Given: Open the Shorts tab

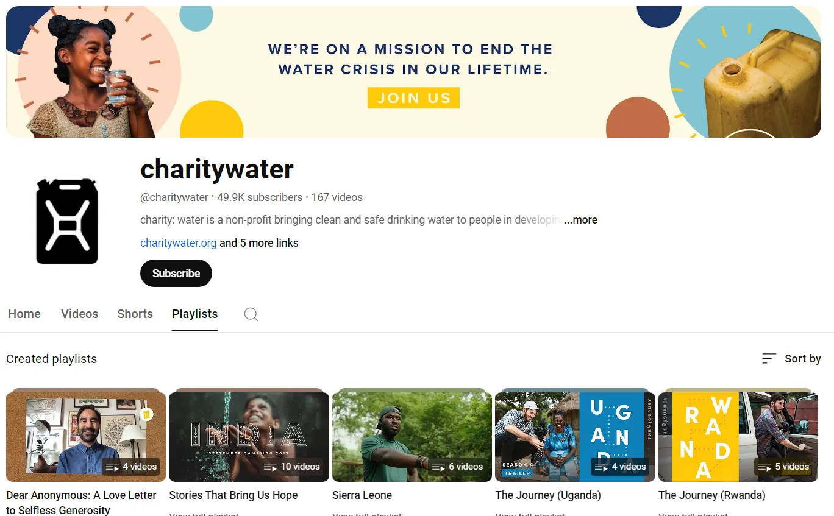Looking at the screenshot, I should tap(135, 314).
